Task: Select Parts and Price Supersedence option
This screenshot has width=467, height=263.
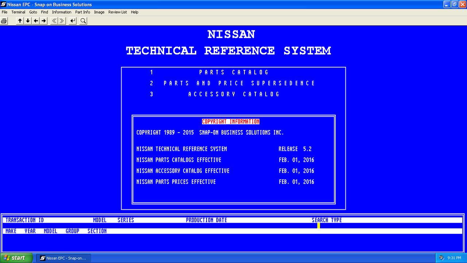Action: point(239,83)
